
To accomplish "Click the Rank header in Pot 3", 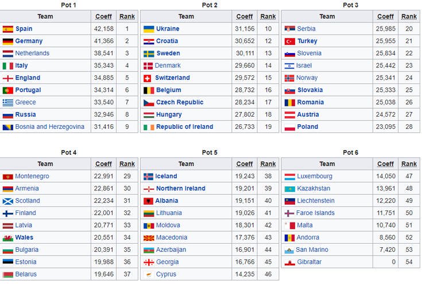I will click(409, 17).
